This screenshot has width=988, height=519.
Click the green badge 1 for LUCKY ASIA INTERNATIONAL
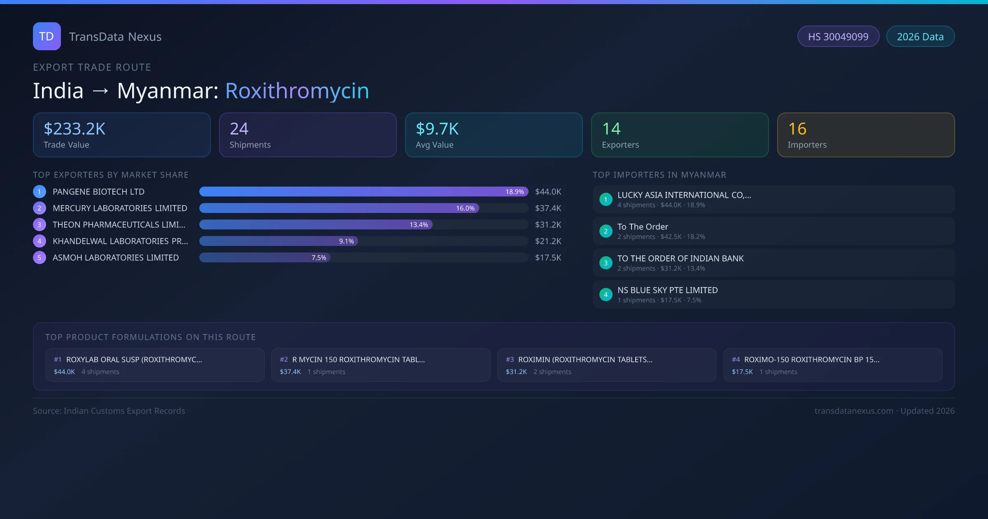606,199
